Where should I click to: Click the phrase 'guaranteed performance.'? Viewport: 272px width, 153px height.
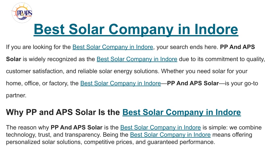tap(181, 142)
